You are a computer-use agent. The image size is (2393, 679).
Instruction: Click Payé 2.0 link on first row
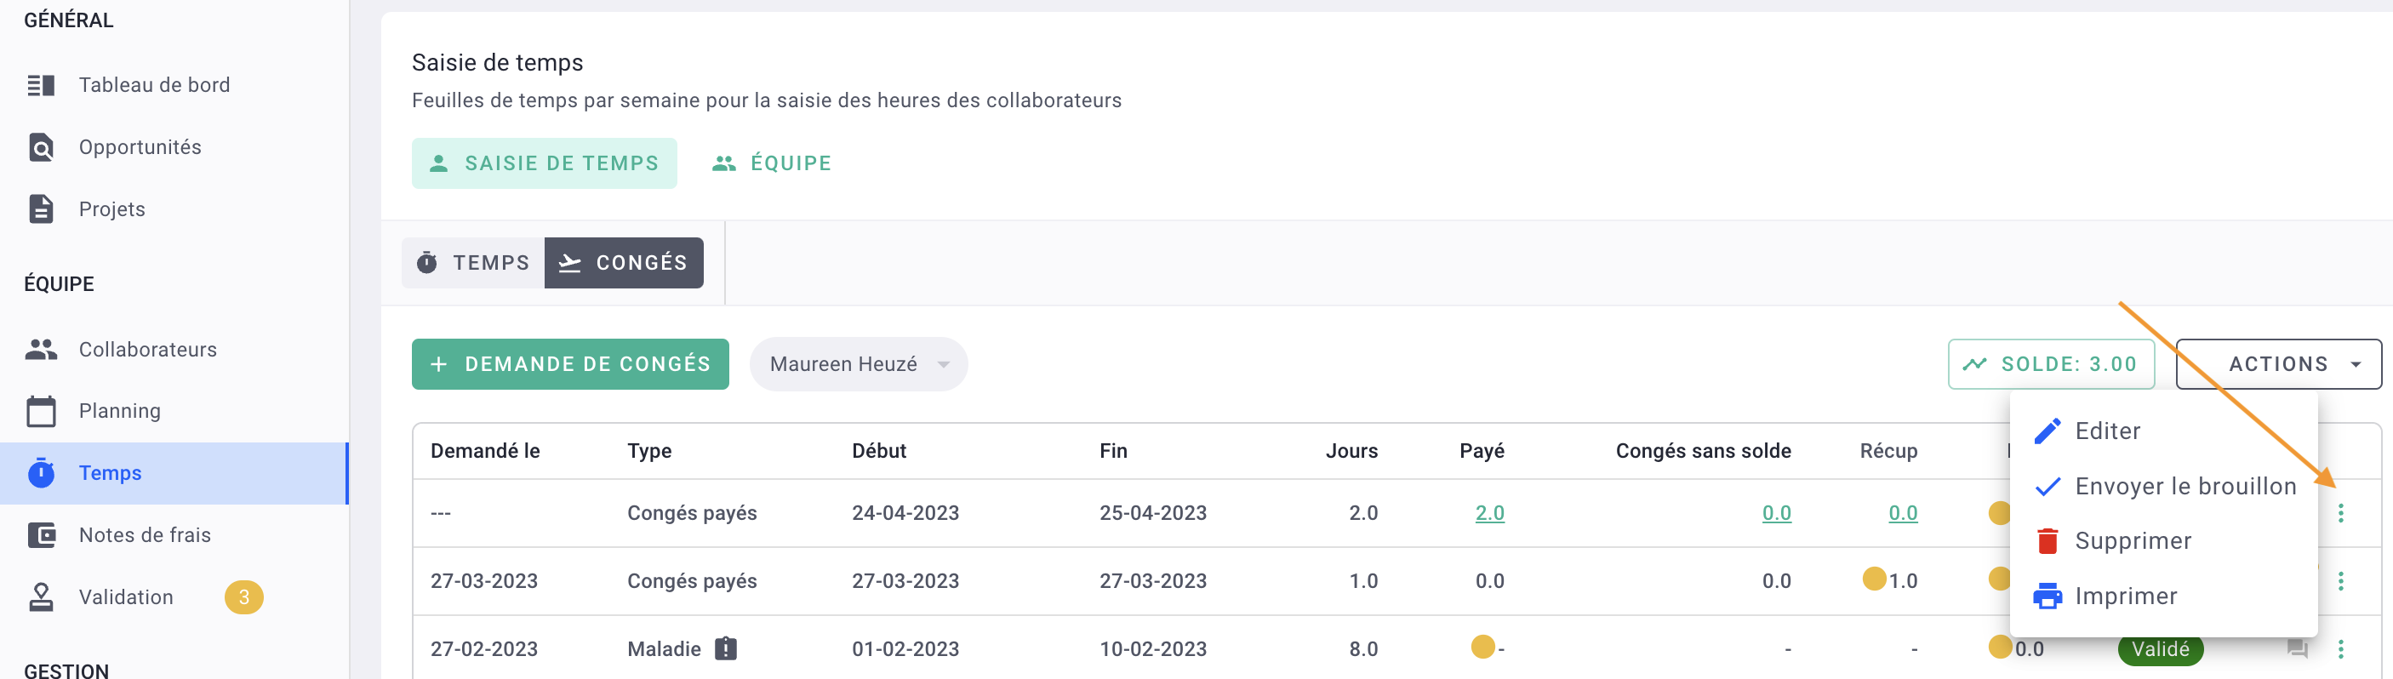[x=1489, y=513]
